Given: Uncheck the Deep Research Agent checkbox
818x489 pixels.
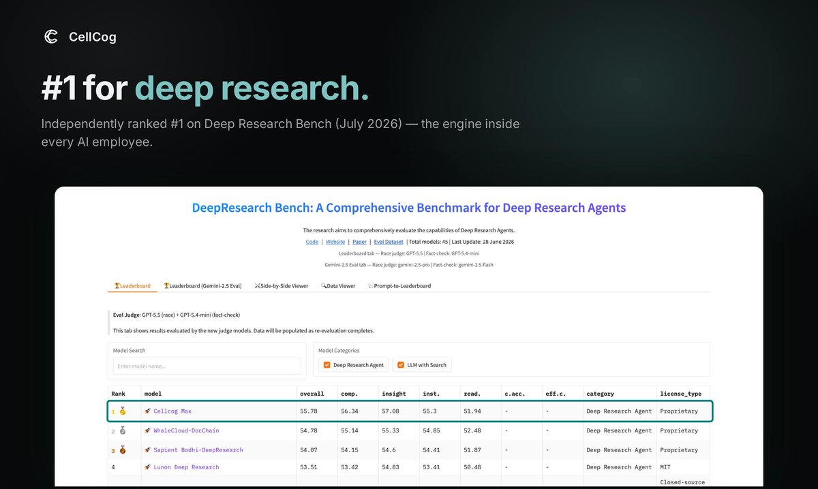Looking at the screenshot, I should pyautogui.click(x=327, y=365).
